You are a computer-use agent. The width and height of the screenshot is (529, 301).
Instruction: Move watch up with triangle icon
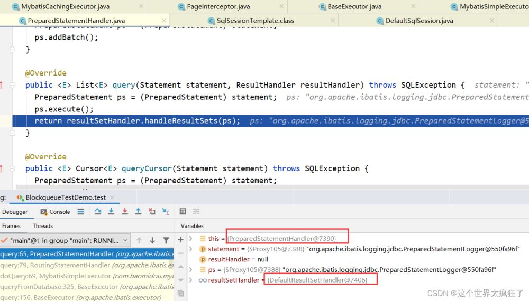coord(181,267)
